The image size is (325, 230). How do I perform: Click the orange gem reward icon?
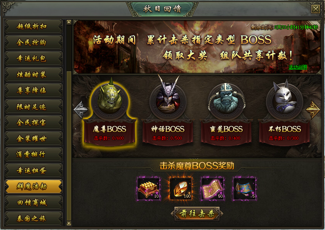click(181, 188)
